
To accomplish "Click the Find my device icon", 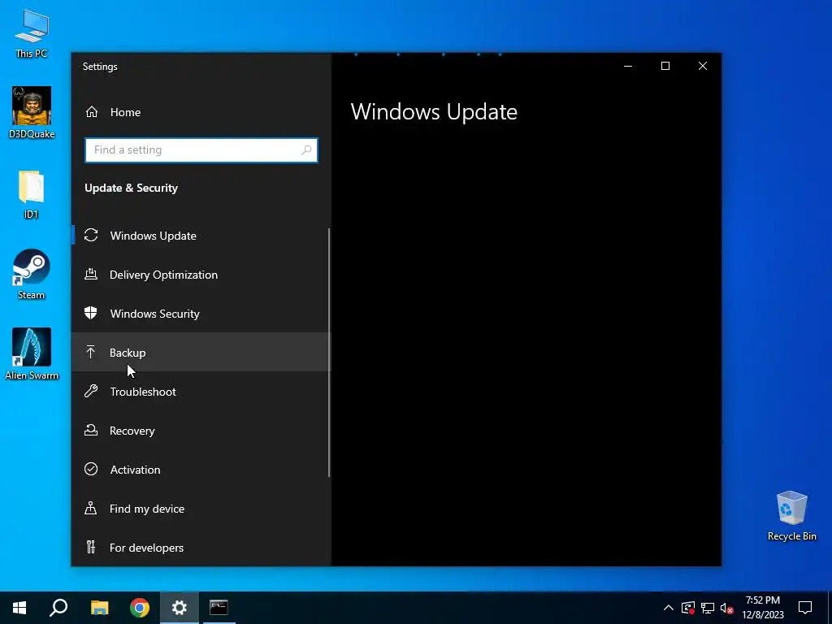I will (91, 509).
